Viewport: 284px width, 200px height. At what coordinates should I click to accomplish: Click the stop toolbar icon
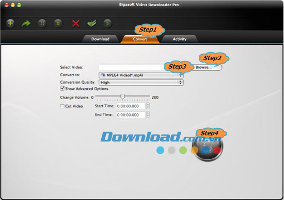58,23
